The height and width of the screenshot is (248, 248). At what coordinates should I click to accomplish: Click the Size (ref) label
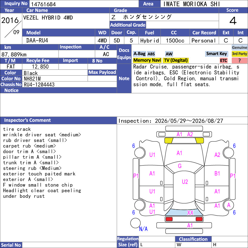[128, 245]
